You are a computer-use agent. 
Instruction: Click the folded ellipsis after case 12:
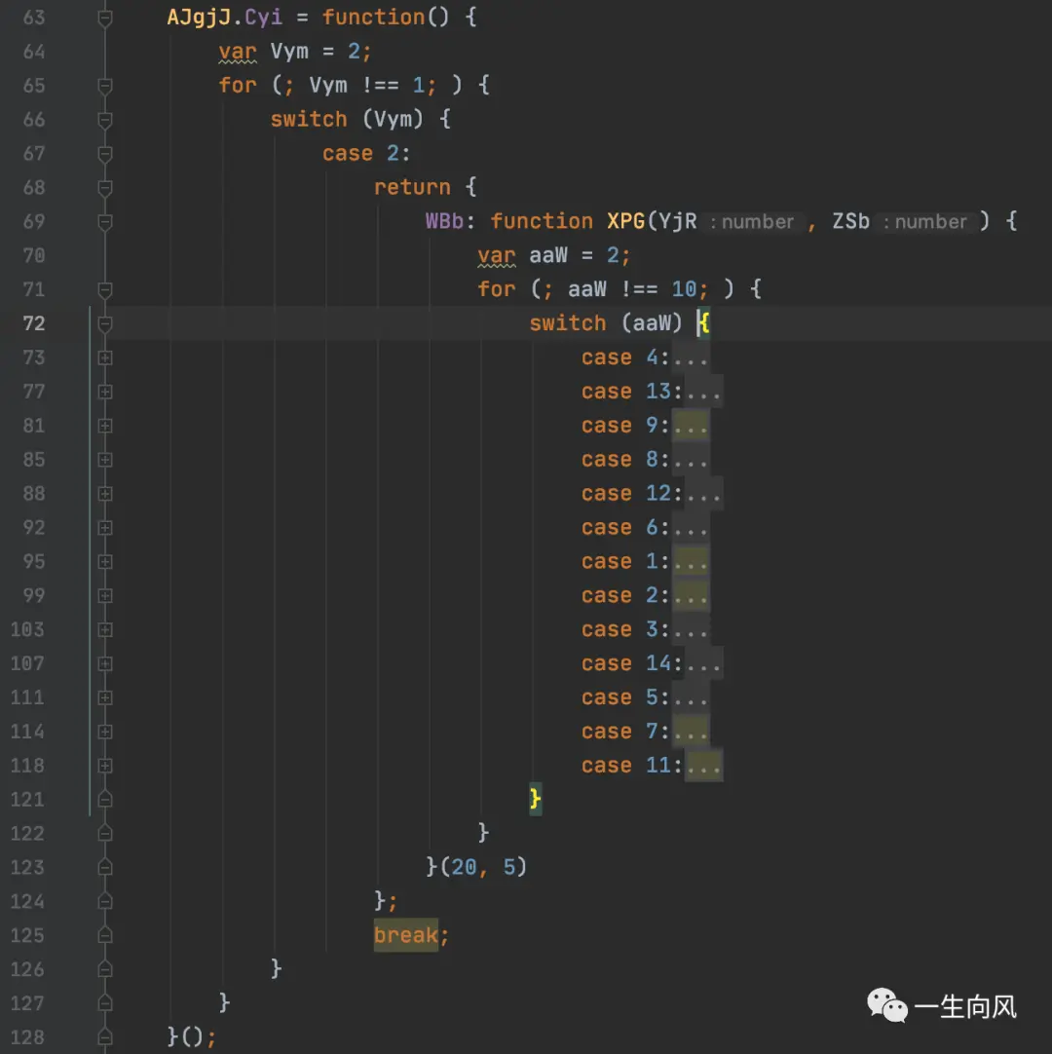[x=704, y=494]
